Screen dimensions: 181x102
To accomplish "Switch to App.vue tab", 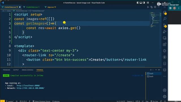I will (50, 7).
